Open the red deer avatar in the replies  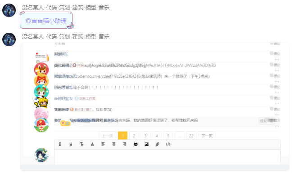(41, 70)
